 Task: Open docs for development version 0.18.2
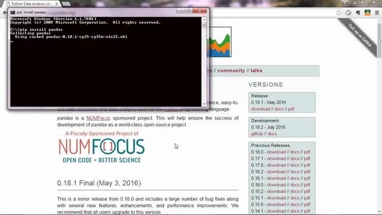tap(272, 134)
